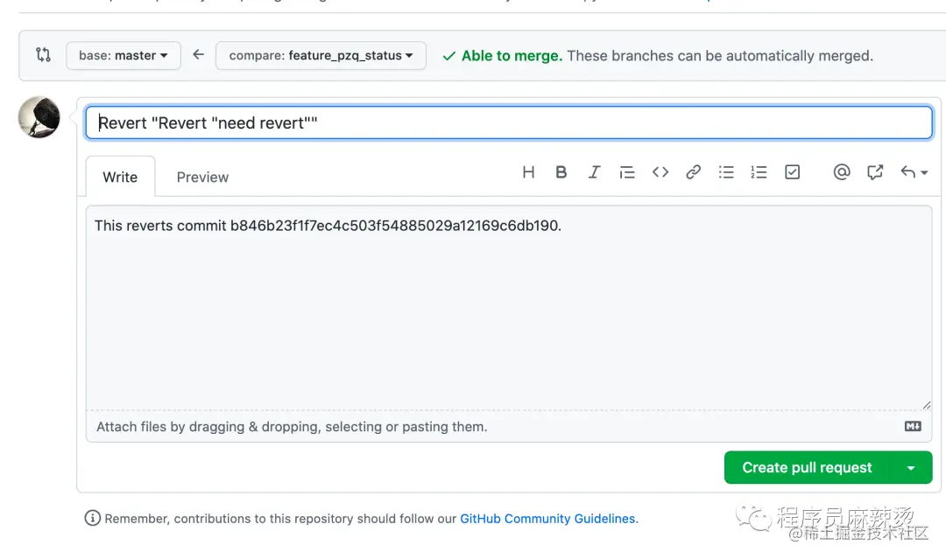Click the user avatar thumbnail
The width and height of the screenshot is (946, 559).
pyautogui.click(x=39, y=117)
